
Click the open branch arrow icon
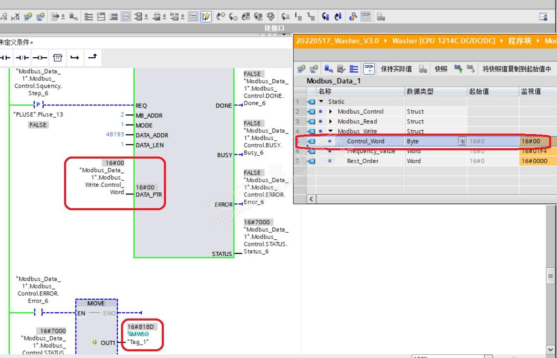pos(74,57)
